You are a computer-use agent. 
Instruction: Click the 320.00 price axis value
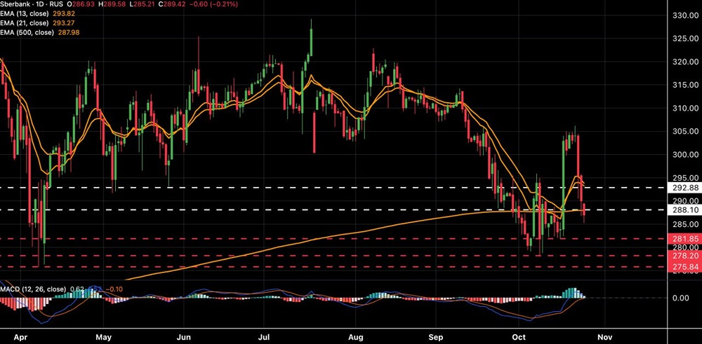coord(685,62)
